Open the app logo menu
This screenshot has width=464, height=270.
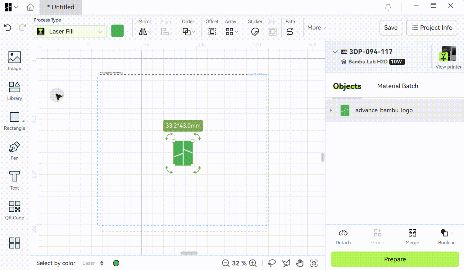pyautogui.click(x=11, y=7)
